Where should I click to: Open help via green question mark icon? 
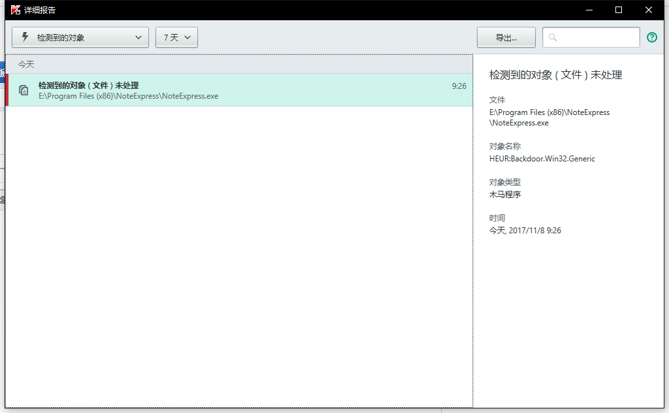(652, 37)
